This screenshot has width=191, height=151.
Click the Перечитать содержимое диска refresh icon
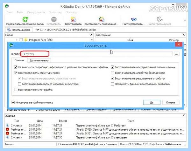[25, 19]
